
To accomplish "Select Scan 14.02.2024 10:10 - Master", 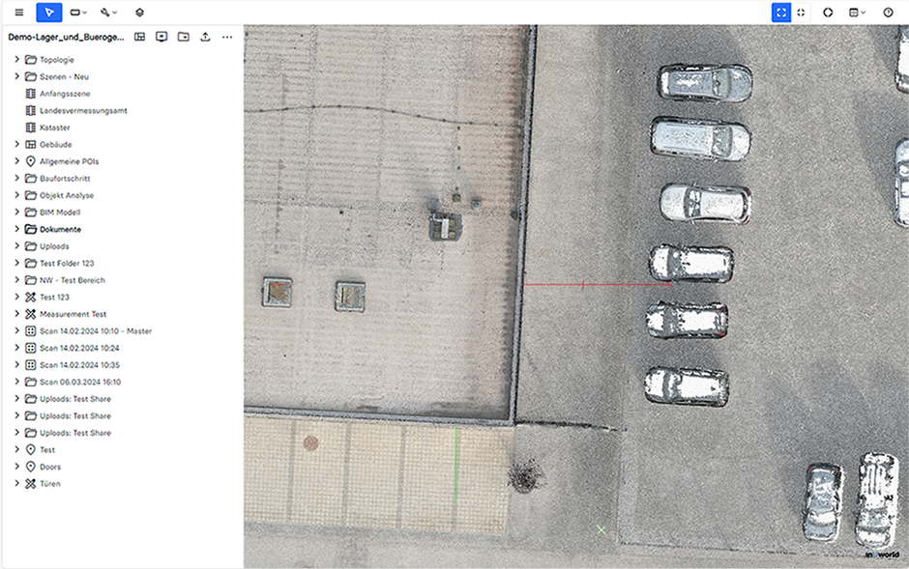I will (95, 331).
